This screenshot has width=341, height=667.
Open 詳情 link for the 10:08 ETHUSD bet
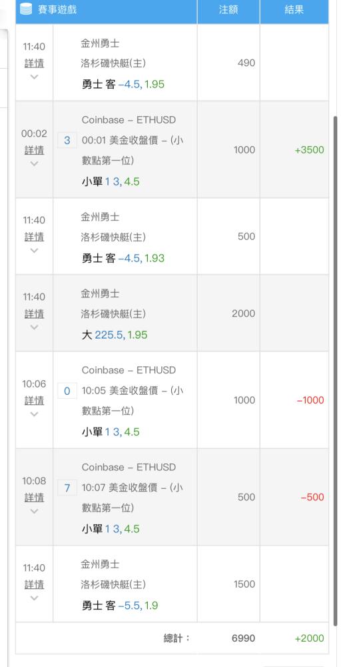(34, 498)
